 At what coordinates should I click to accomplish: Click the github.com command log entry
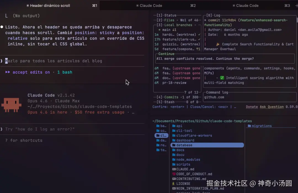(214, 97)
